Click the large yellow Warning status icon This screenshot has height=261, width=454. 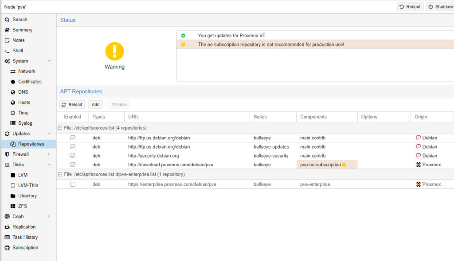coord(115,51)
